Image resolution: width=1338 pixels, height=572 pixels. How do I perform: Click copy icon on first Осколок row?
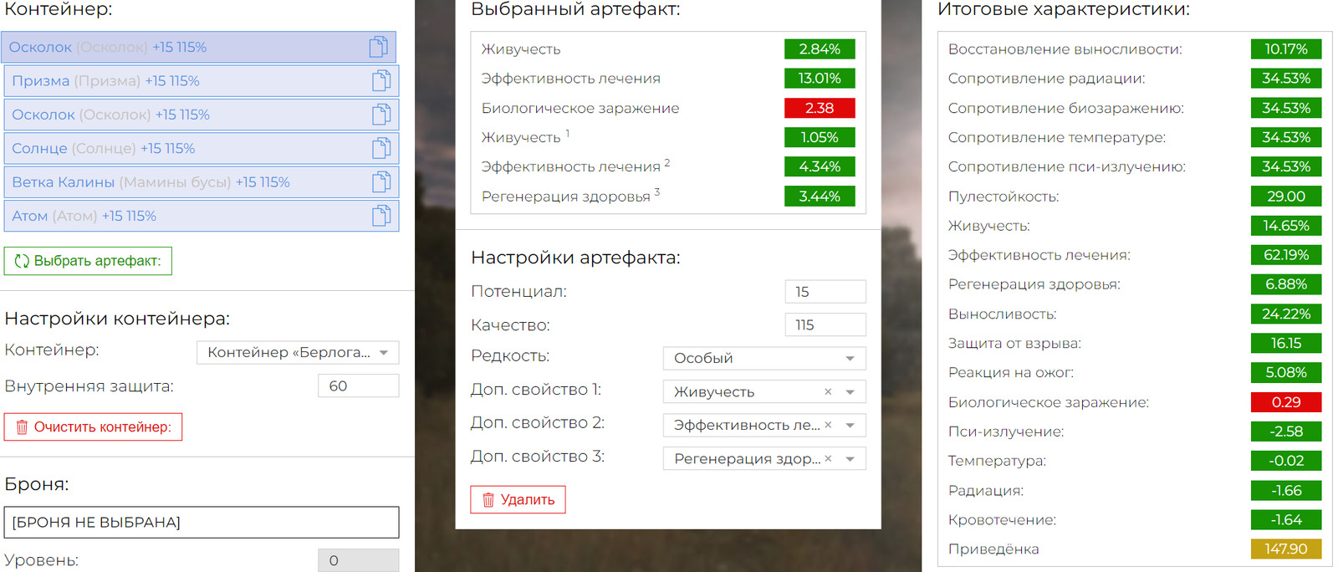378,47
